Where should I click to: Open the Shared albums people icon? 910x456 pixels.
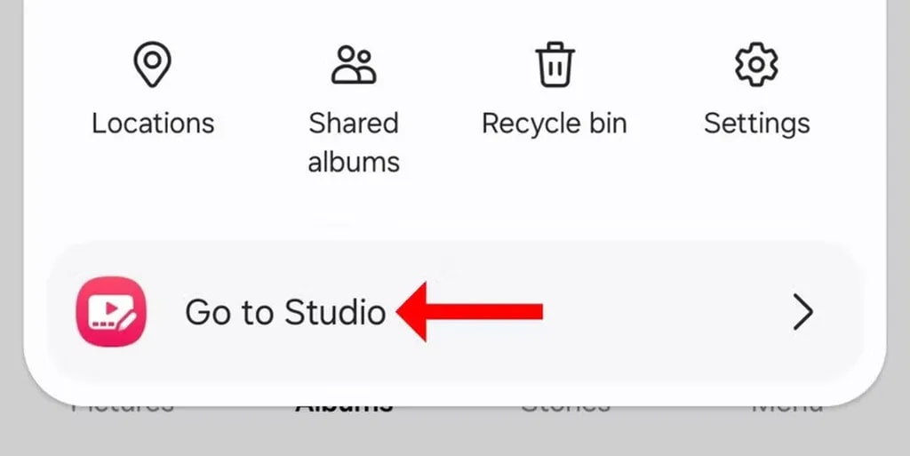[x=354, y=64]
